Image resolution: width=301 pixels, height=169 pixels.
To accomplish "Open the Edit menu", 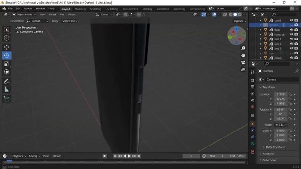I will (x=18, y=8).
